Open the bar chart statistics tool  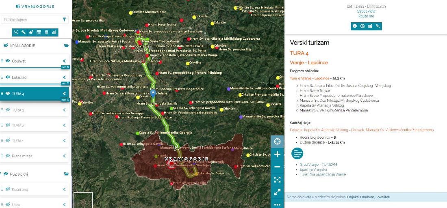[54, 32]
